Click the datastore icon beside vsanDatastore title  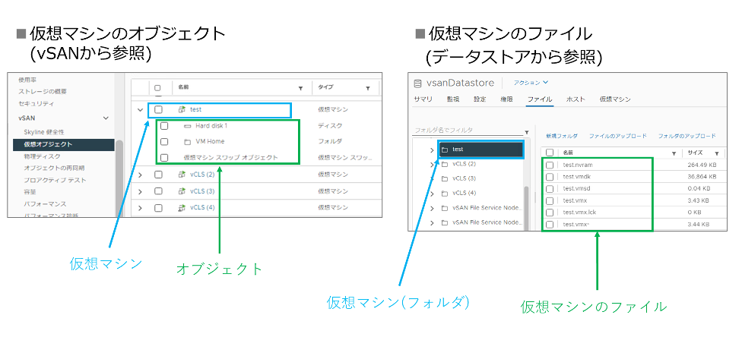[x=417, y=83]
